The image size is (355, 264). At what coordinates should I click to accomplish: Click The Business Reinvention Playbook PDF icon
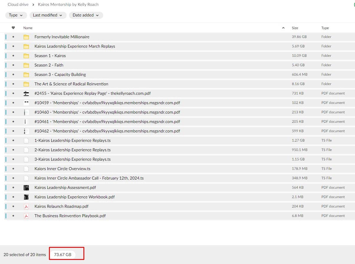tap(26, 216)
